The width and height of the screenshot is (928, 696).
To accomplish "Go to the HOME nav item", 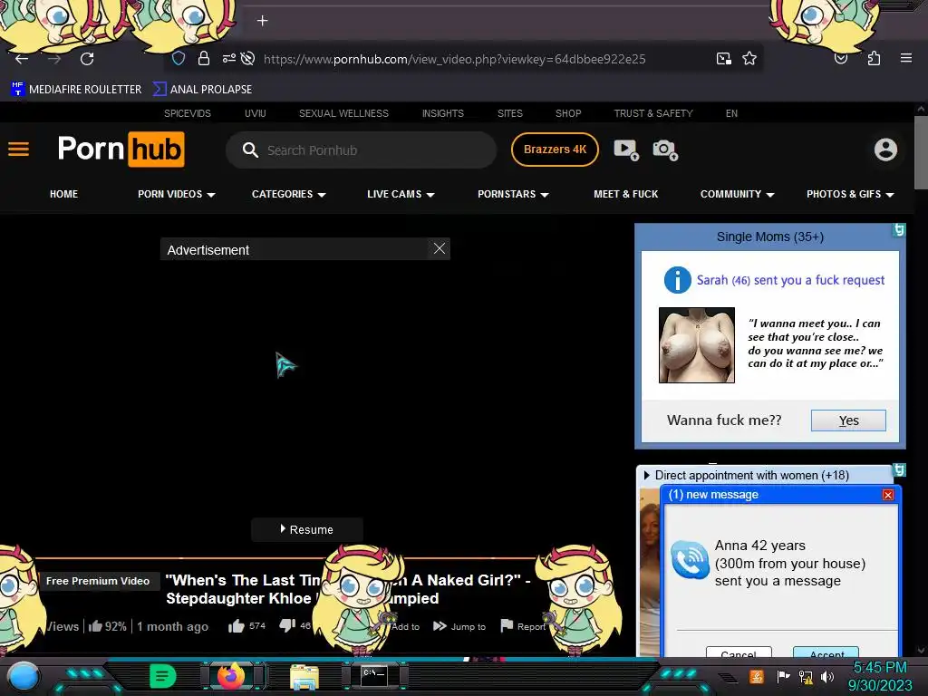I will click(x=64, y=194).
